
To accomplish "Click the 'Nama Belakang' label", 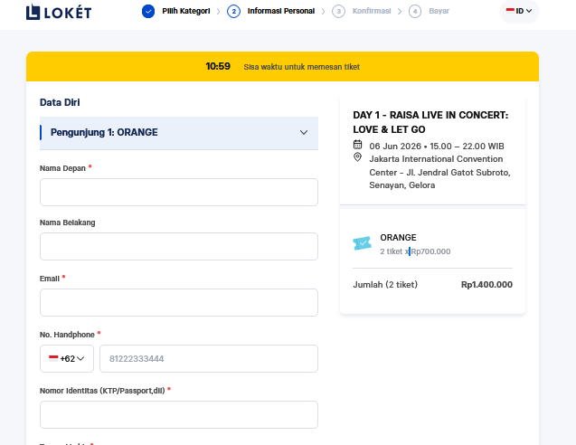I will coord(68,222).
